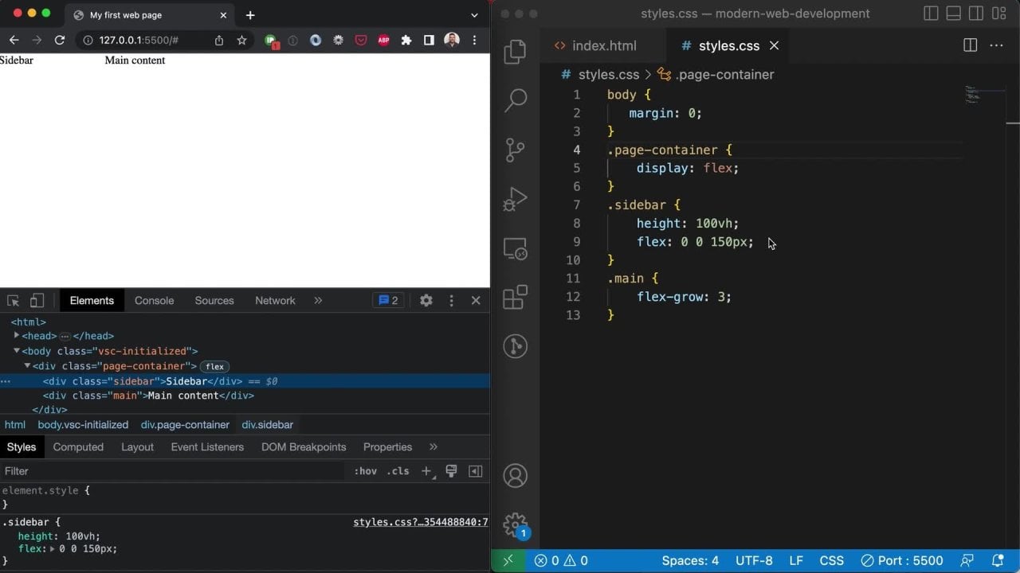The height and width of the screenshot is (573, 1020).
Task: Toggle the :hov element state panel
Action: tap(365, 471)
